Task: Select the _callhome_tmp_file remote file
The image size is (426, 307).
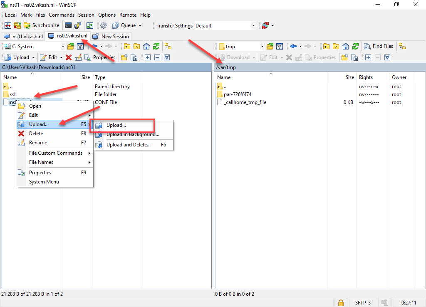Action: click(x=245, y=102)
